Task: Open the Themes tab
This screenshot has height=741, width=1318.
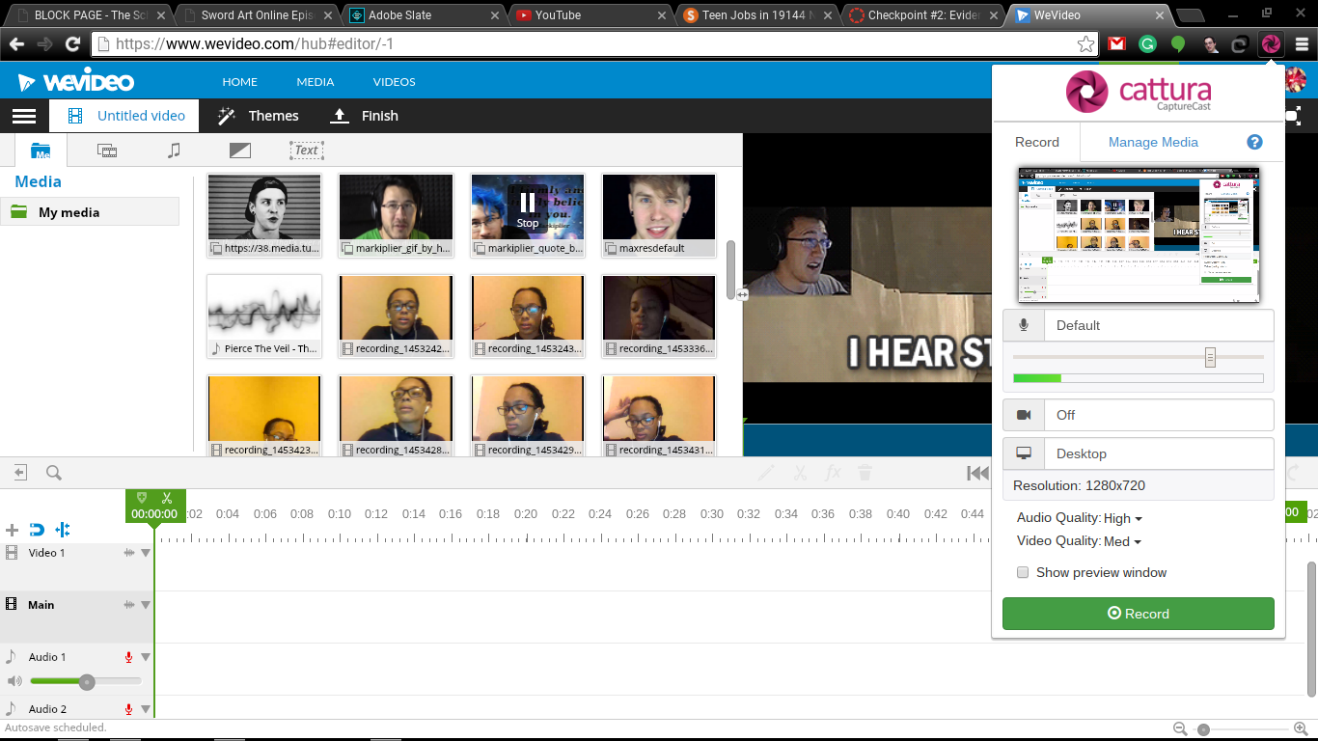Action: (258, 116)
